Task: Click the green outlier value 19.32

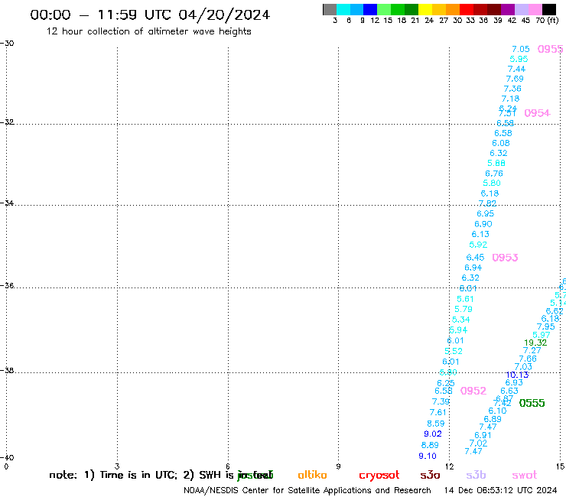Action: point(535,343)
